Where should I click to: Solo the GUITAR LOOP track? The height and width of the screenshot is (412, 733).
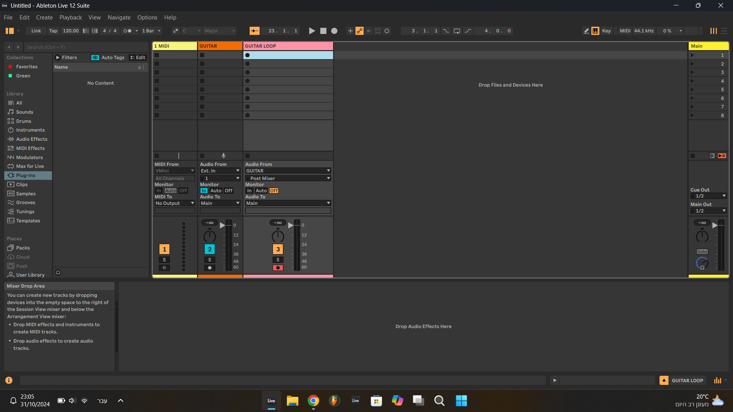(278, 260)
